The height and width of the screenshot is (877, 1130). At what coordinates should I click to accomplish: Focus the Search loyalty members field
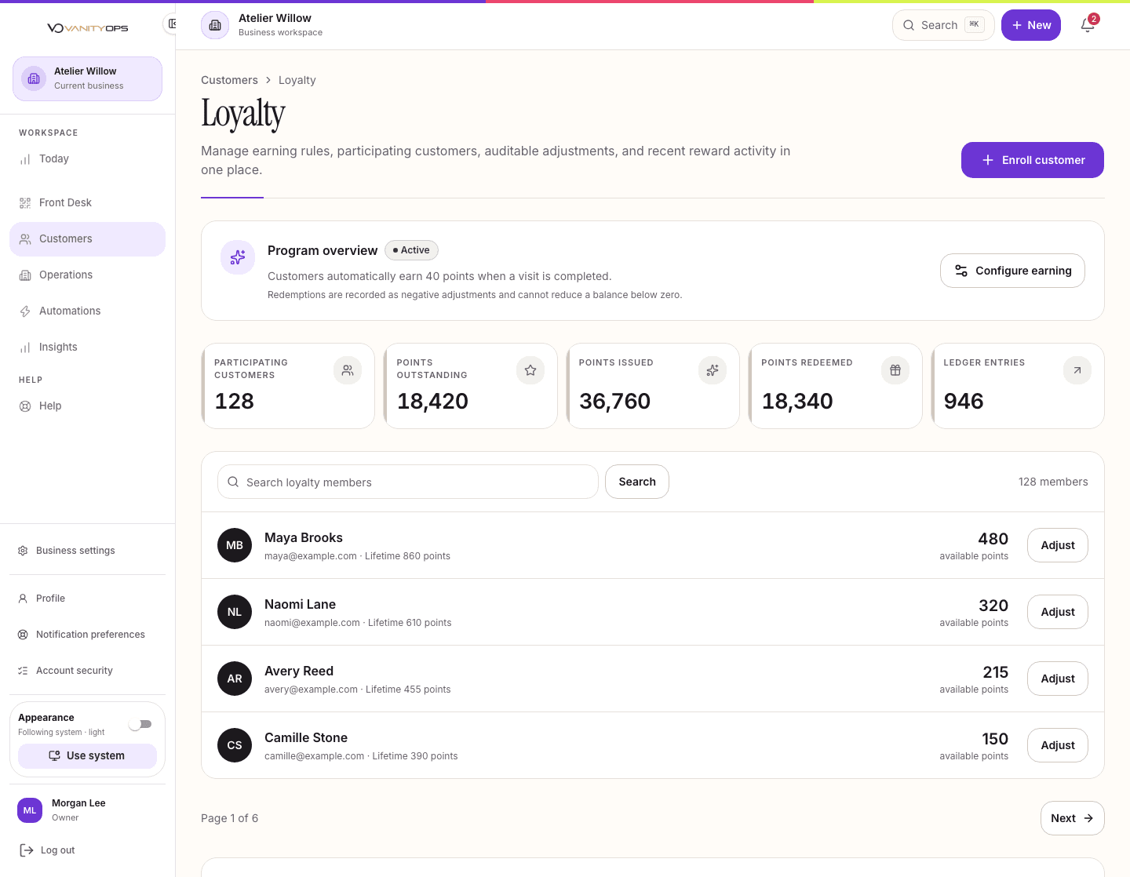tap(408, 482)
